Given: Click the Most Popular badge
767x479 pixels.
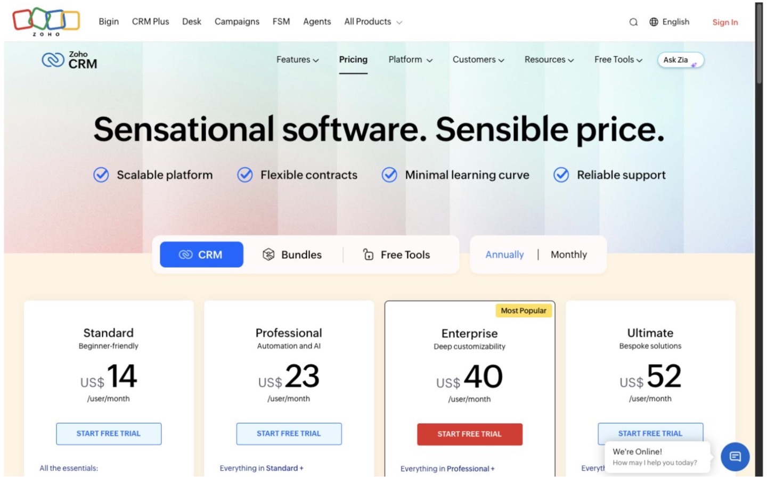Looking at the screenshot, I should point(524,310).
